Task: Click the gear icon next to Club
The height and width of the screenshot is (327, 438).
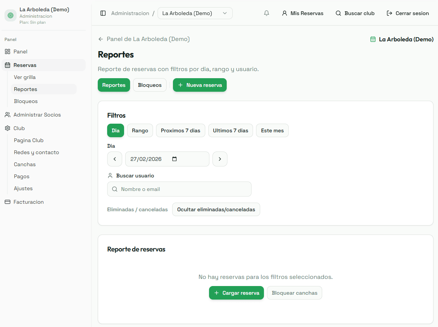Action: tap(7, 128)
